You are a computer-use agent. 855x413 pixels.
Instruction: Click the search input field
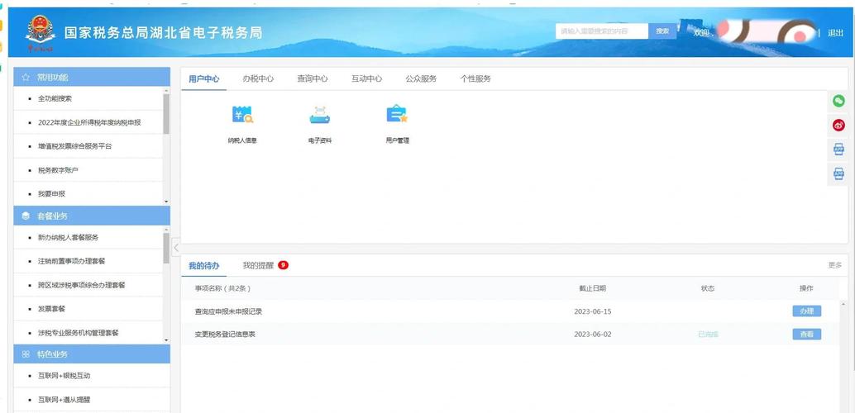coord(602,31)
